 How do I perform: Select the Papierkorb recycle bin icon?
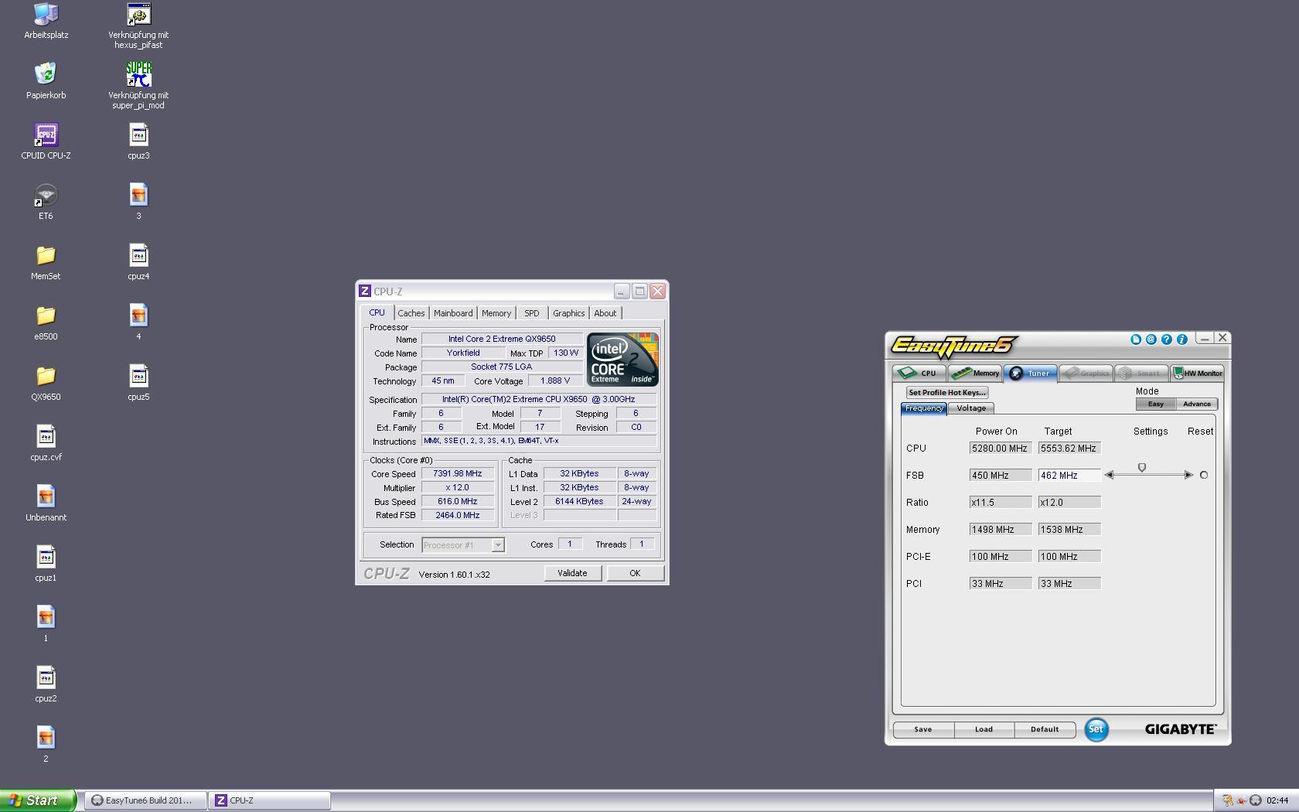tap(46, 81)
